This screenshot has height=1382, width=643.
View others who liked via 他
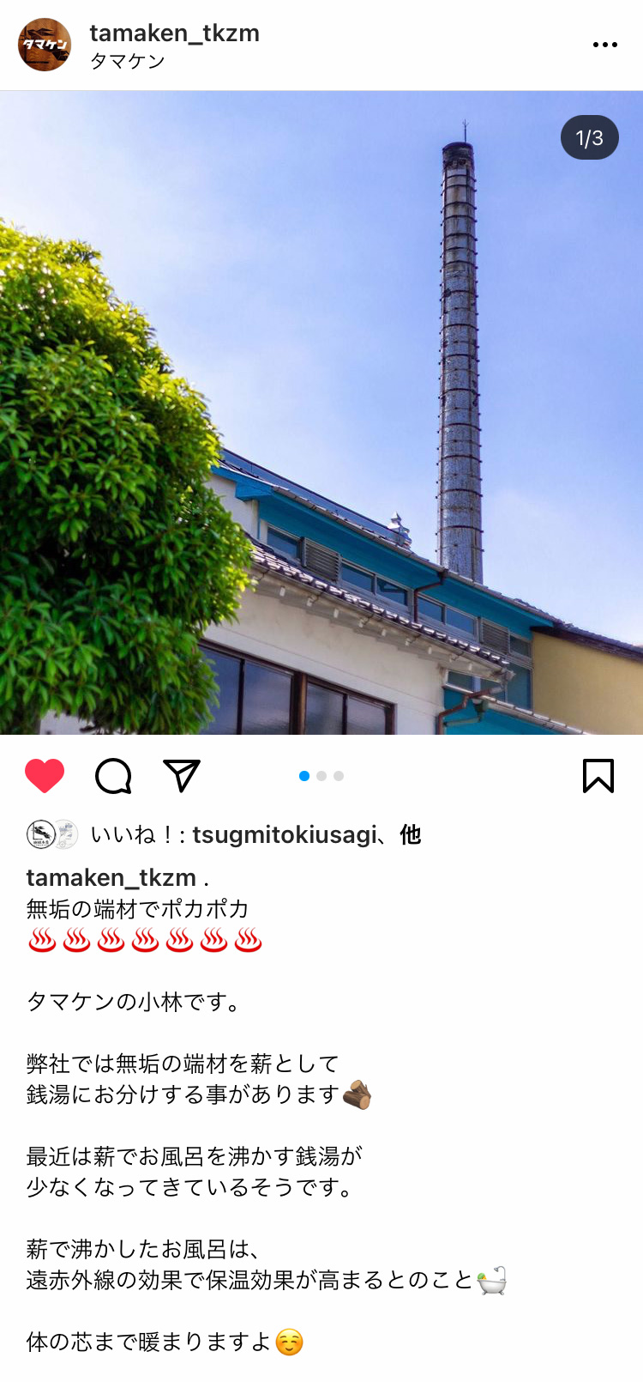click(411, 834)
